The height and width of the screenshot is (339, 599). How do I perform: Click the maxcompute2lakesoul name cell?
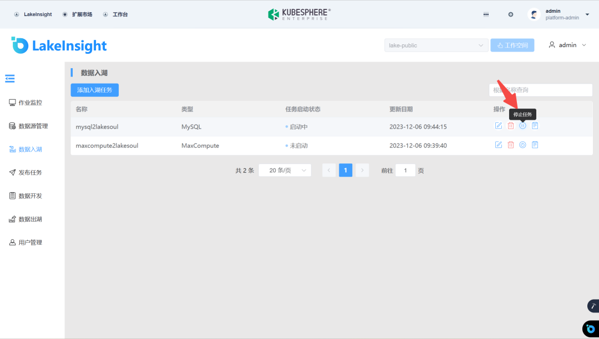(107, 146)
